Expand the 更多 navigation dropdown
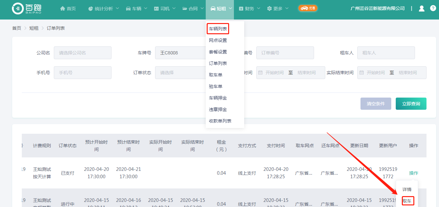The height and width of the screenshot is (207, 439). [277, 9]
